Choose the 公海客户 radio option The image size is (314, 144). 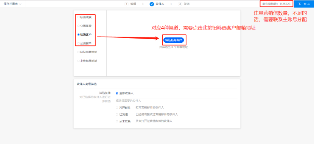pos(79,43)
